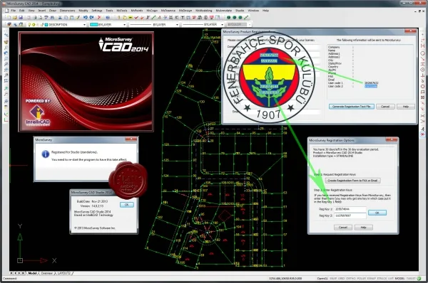Click the User code 1 value
Viewport: 428px width, 283px height.
coord(371,82)
